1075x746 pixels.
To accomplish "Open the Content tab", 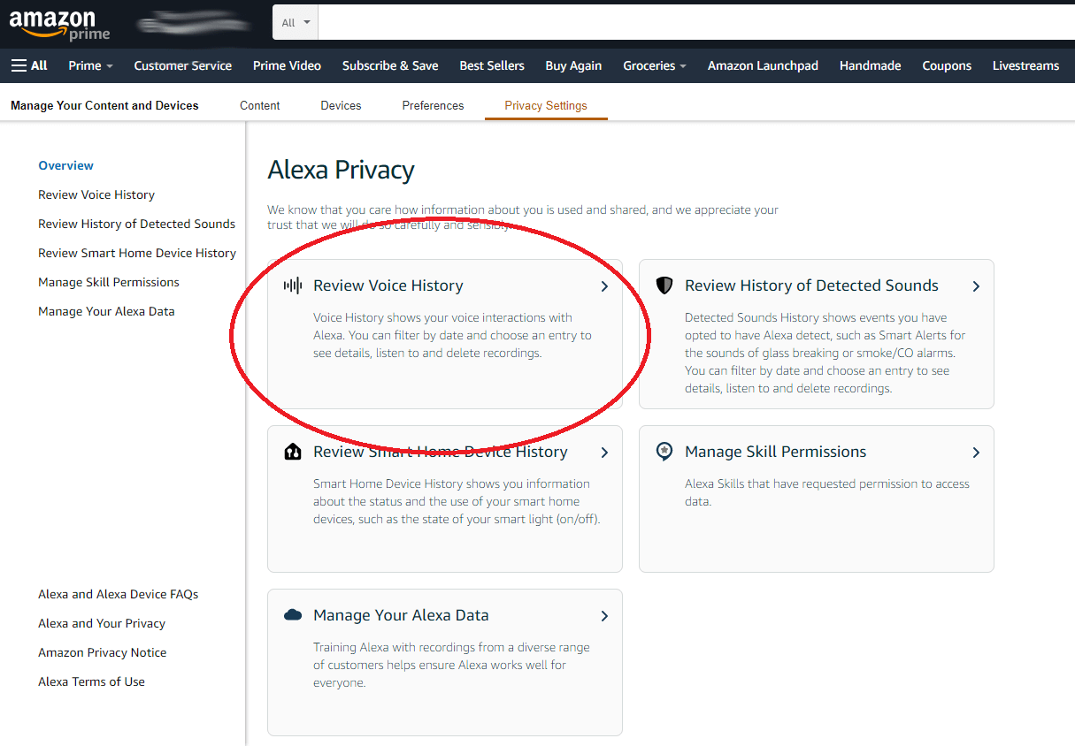I will [x=259, y=105].
